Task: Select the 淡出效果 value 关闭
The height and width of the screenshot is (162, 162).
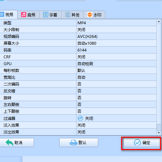Action: coord(116,132)
